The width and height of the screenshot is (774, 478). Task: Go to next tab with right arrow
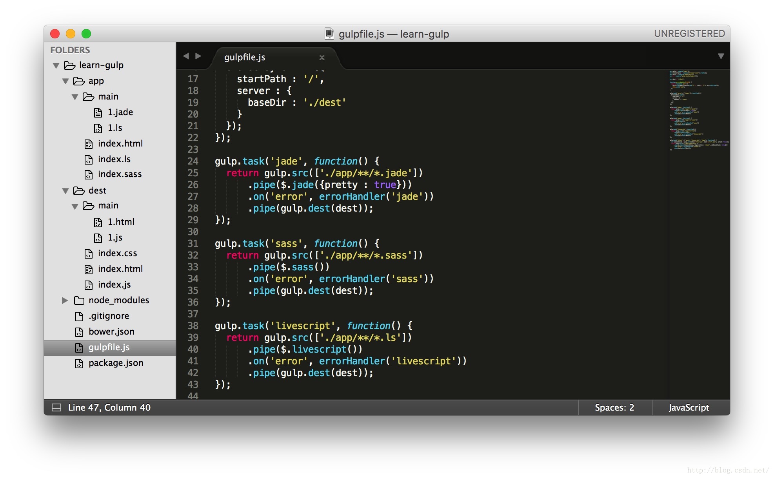click(198, 56)
